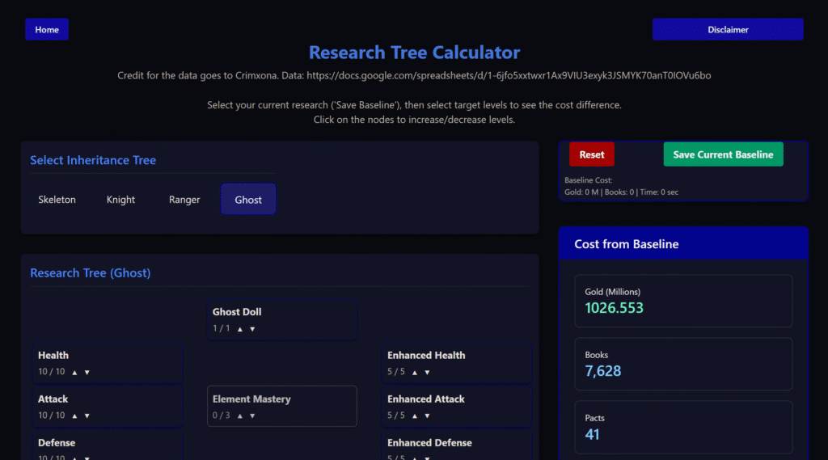828x460 pixels.
Task: Choose the Ranger inheritance tree
Action: tap(184, 200)
